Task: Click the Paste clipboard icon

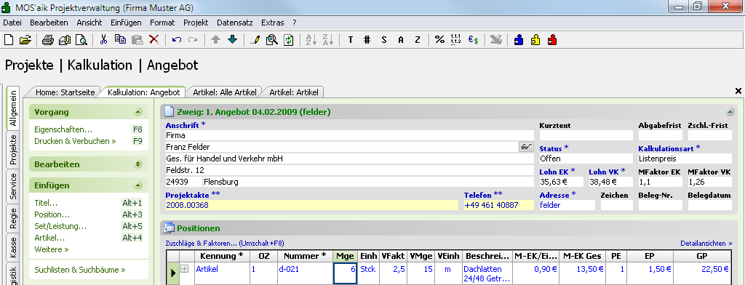Action: click(x=137, y=40)
